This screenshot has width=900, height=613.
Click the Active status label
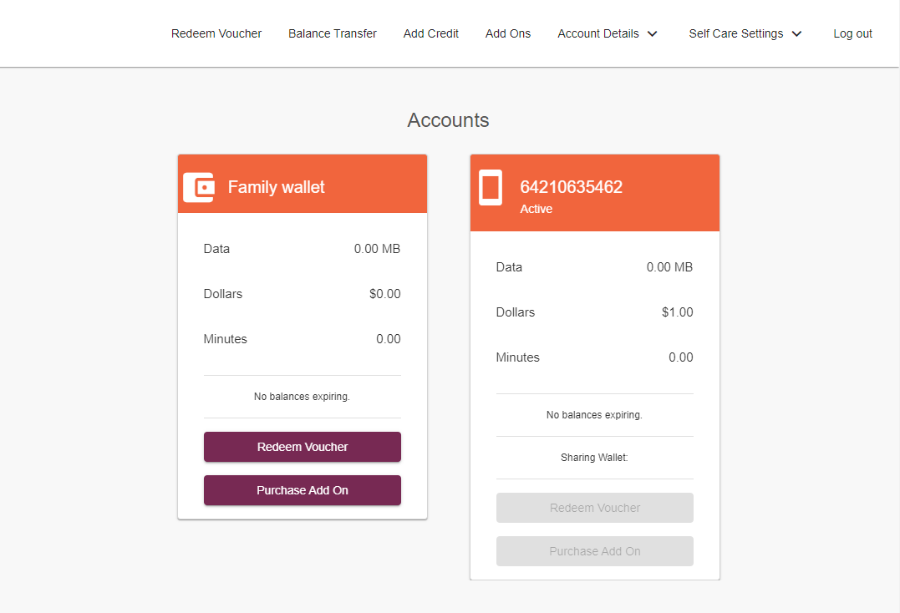[536, 209]
